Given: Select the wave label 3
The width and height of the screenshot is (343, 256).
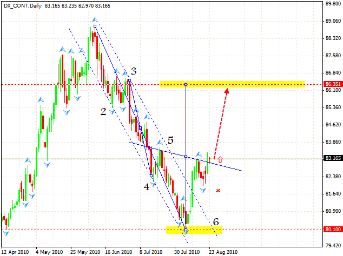Looking at the screenshot, I should 134,71.
